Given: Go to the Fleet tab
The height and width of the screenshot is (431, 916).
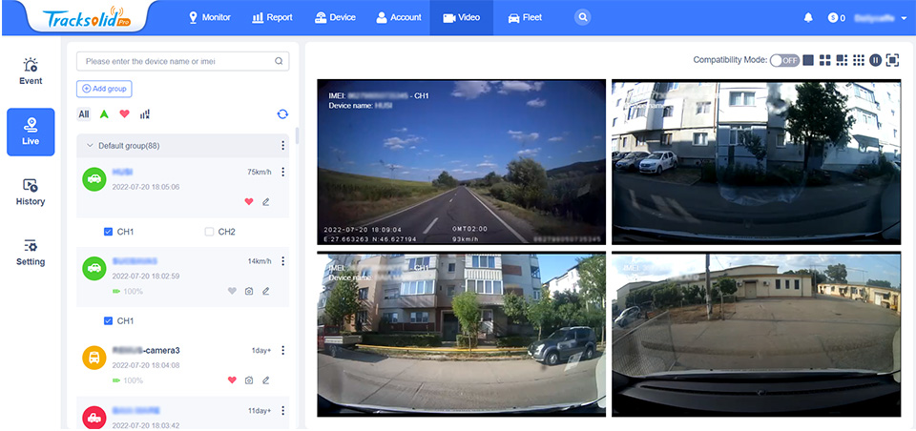Looking at the screenshot, I should pyautogui.click(x=525, y=17).
